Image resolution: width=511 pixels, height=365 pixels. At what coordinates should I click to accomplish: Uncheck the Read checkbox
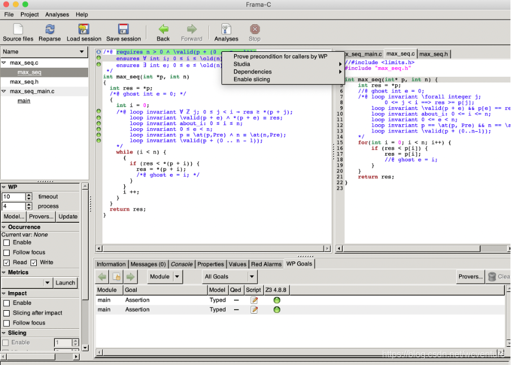tap(7, 263)
